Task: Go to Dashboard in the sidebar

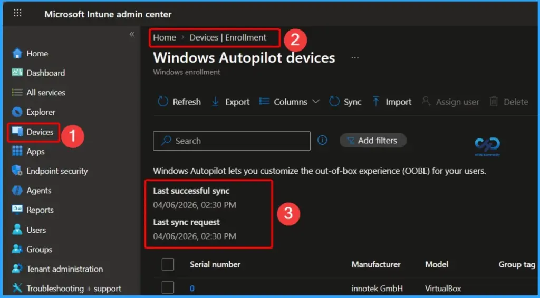Action: 46,73
